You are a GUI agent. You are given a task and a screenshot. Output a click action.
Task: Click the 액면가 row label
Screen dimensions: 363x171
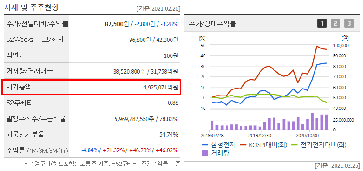click(16, 55)
